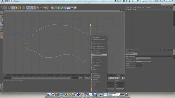Click the timeline scrub bar slider
This screenshot has width=175, height=98.
point(41,78)
